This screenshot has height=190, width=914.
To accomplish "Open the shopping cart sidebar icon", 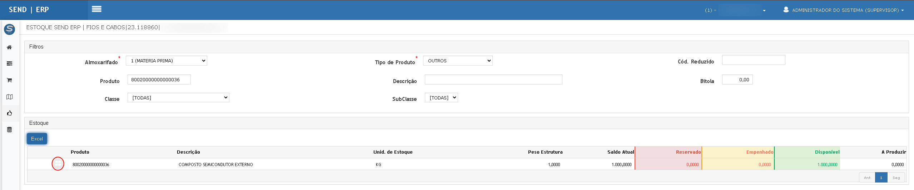I will 10,80.
